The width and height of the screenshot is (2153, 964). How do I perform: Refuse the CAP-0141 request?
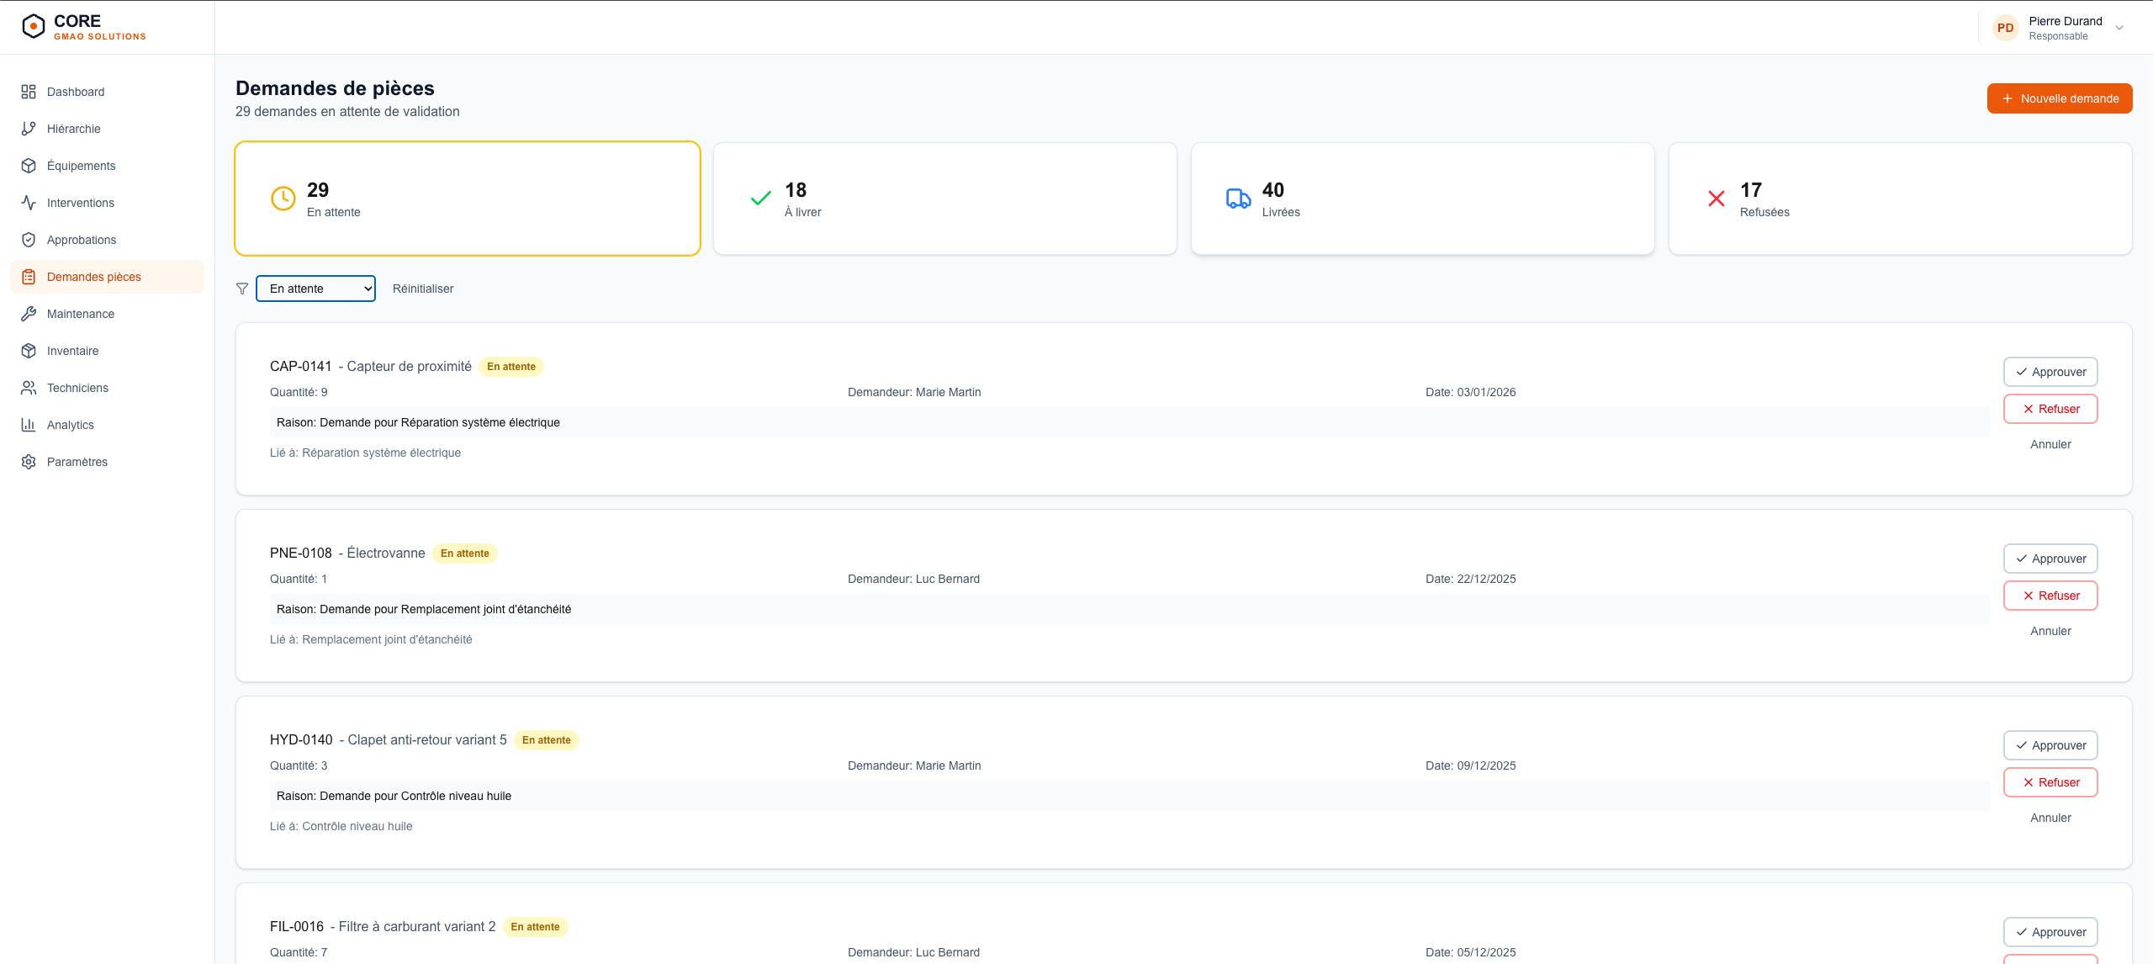tap(2050, 409)
